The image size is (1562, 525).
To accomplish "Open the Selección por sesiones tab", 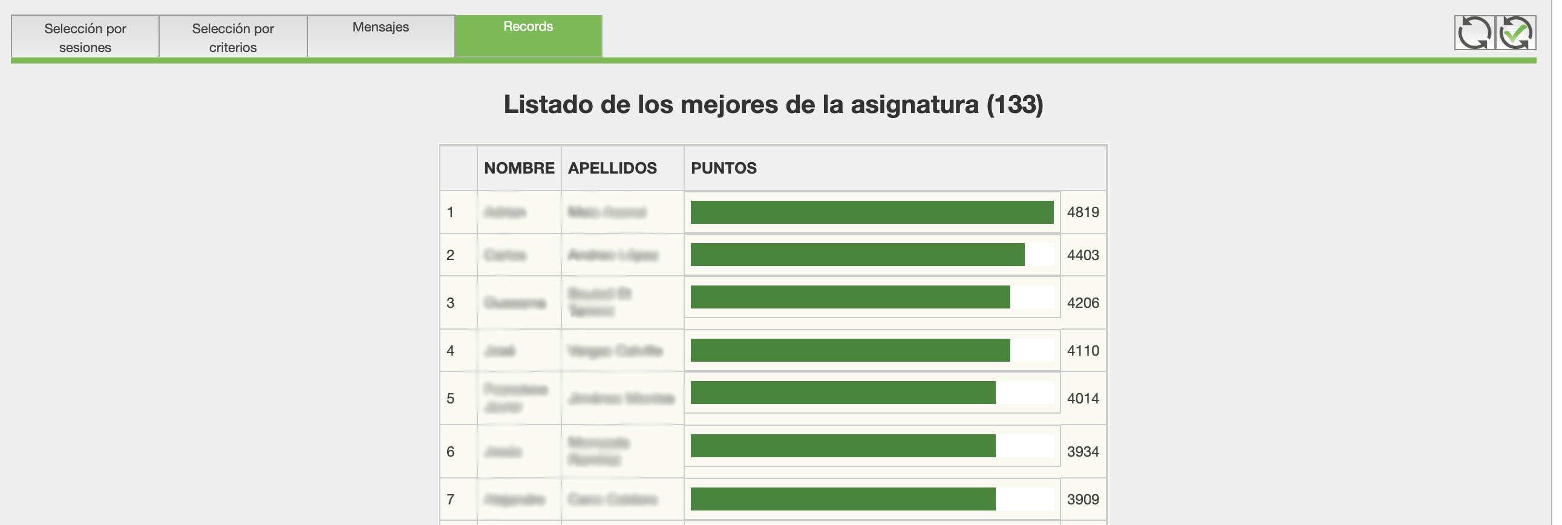I will (85, 37).
